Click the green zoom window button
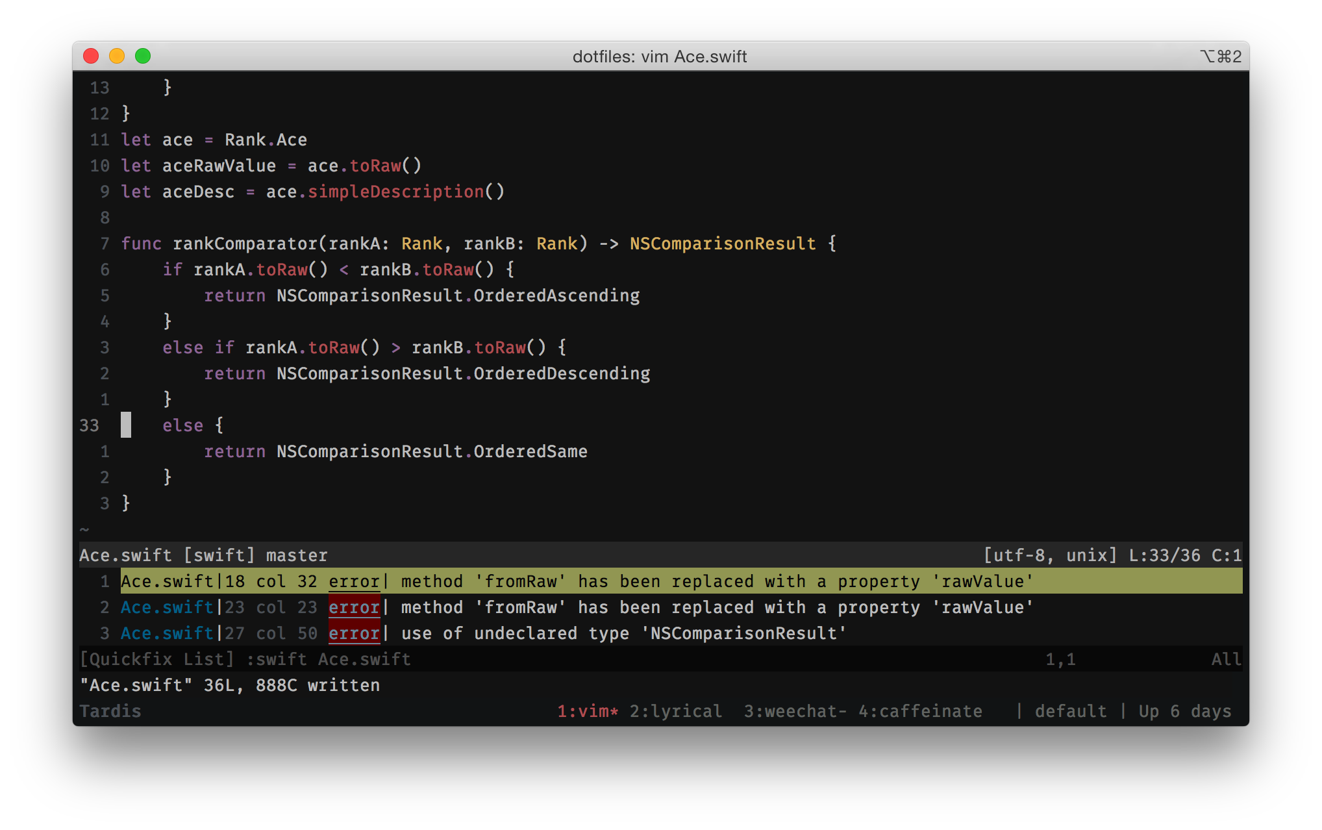 click(x=143, y=57)
